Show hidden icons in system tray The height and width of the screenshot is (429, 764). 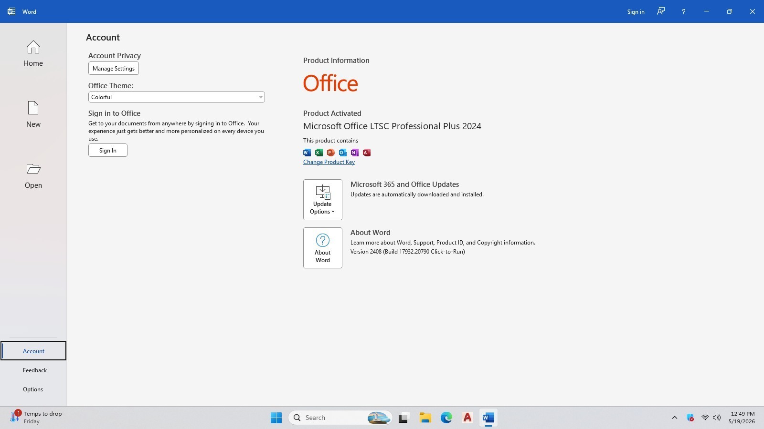click(675, 418)
